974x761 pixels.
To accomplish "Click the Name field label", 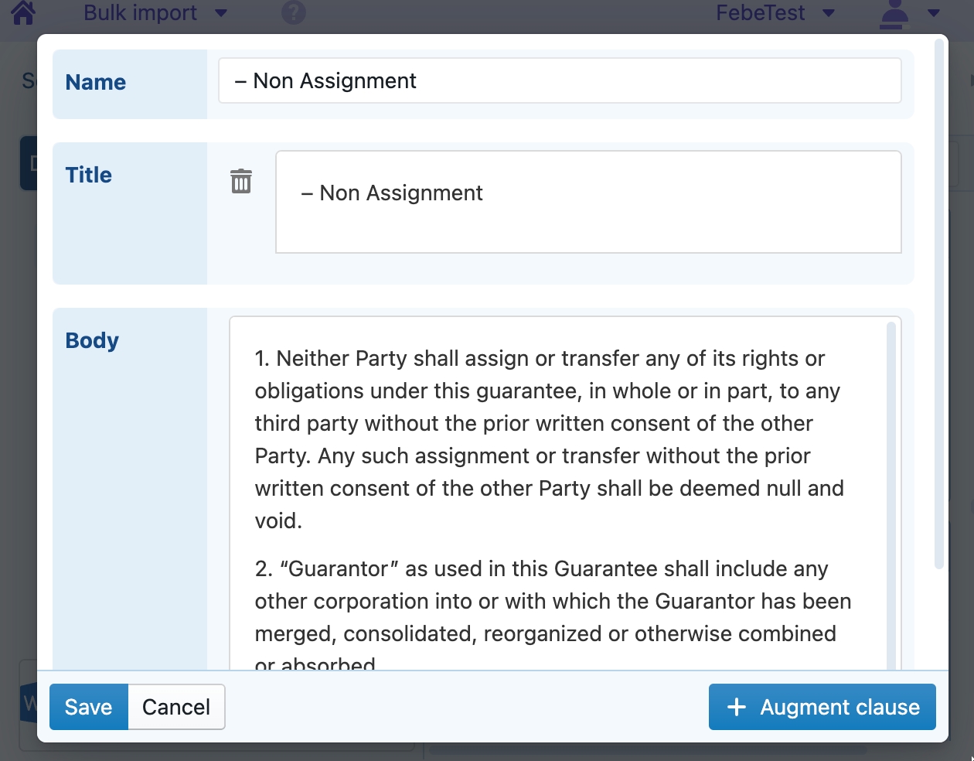I will (96, 82).
